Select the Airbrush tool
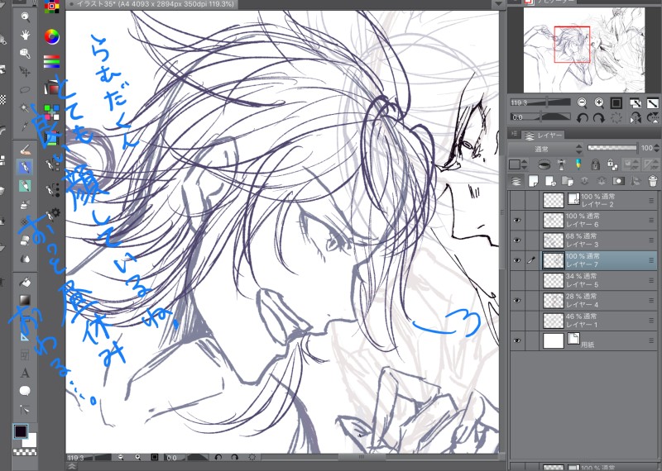 26,205
